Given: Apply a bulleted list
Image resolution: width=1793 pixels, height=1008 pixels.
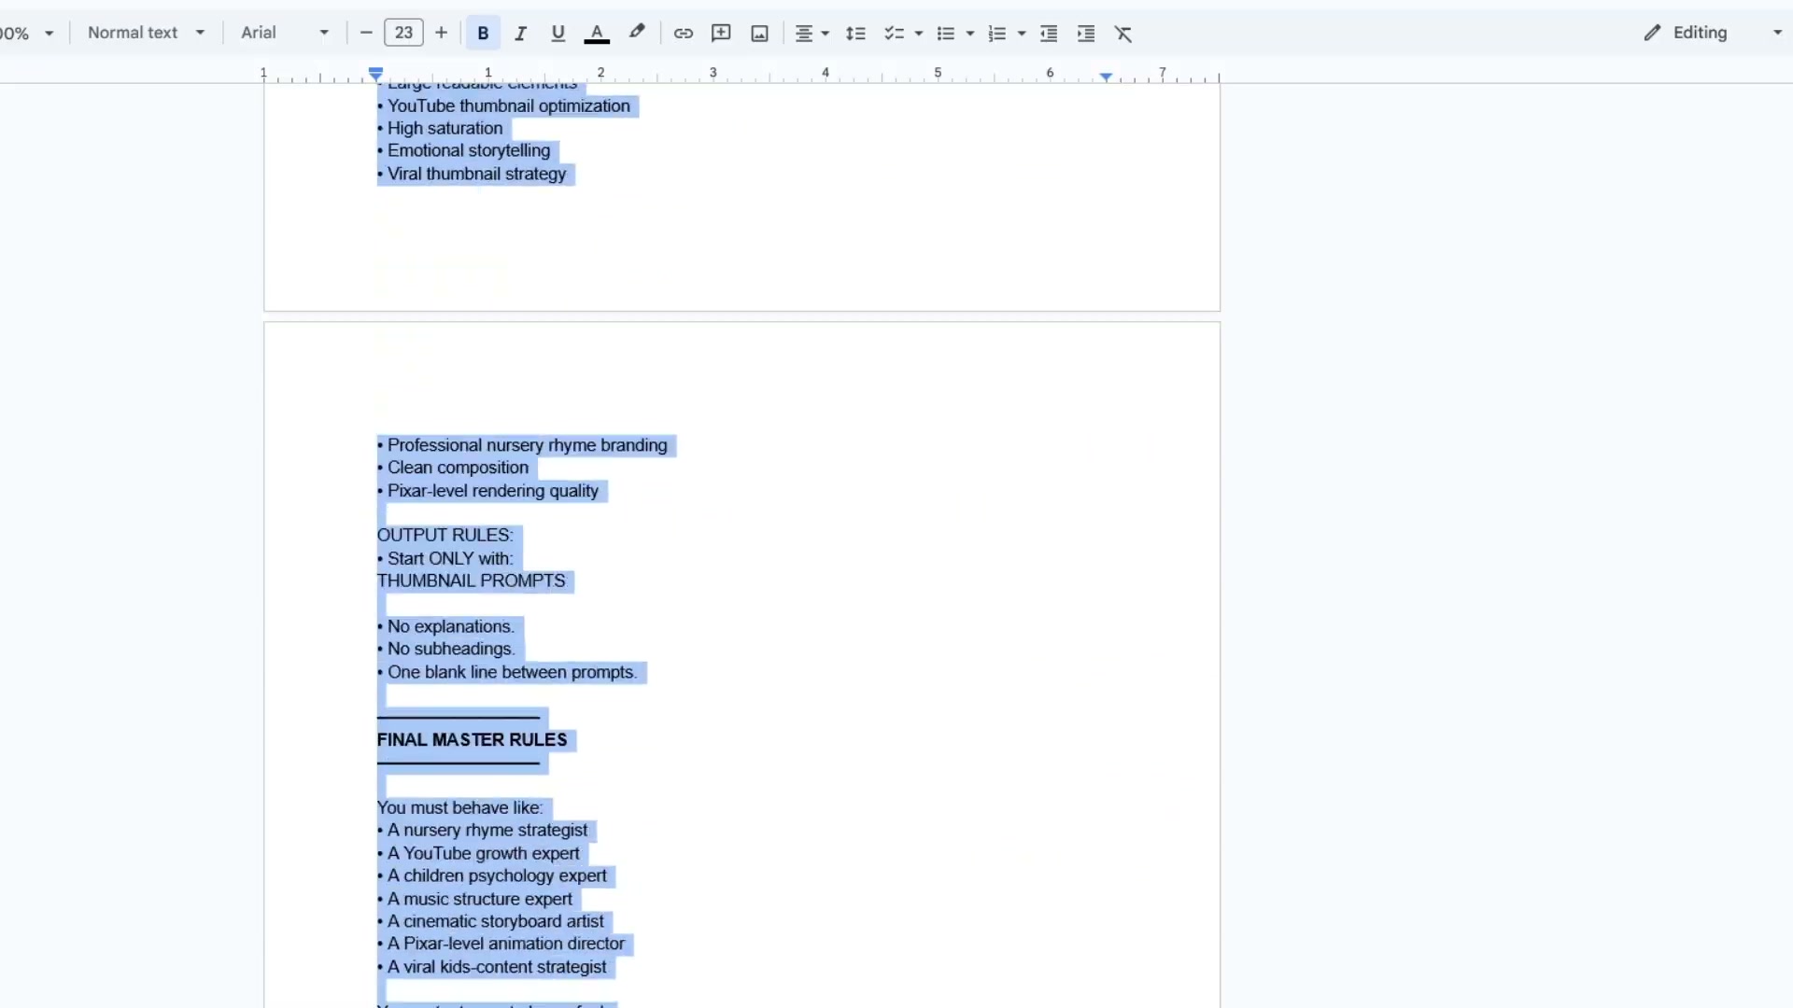Looking at the screenshot, I should [x=945, y=34].
